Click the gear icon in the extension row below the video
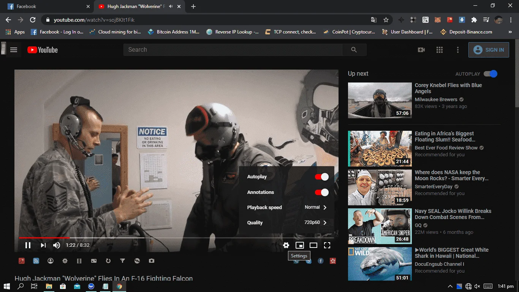This screenshot has width=519, height=292. 65,261
